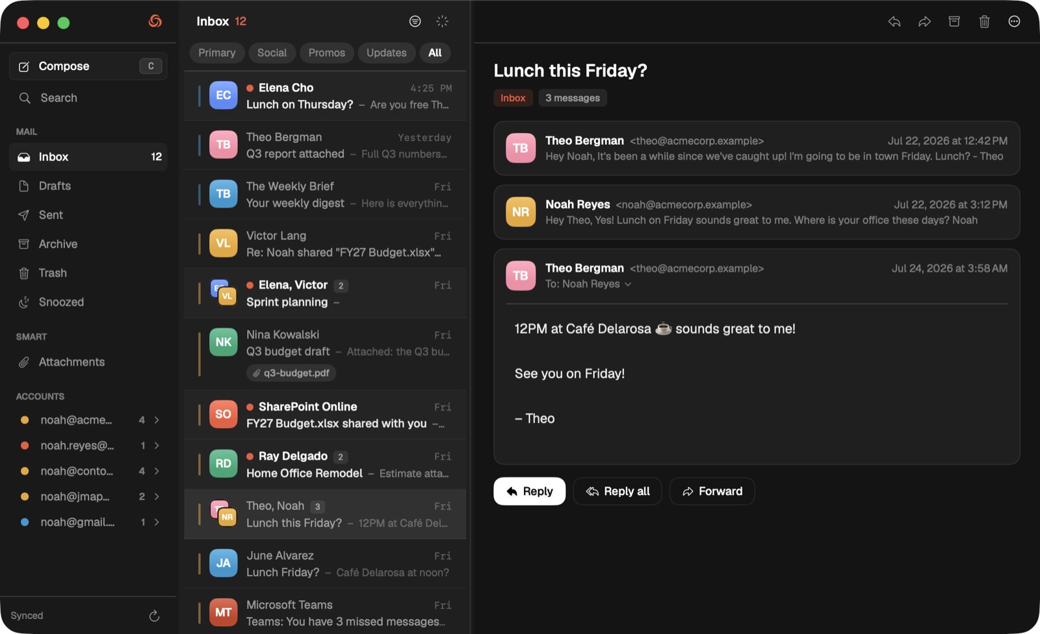Open the FY27 Budget.xlsx shared email
Screen dimensions: 1040x634
(x=326, y=415)
